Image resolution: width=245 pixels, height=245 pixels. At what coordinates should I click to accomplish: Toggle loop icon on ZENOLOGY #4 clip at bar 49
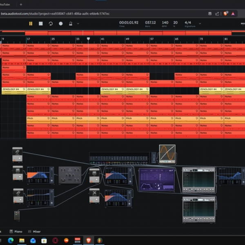[147, 89]
